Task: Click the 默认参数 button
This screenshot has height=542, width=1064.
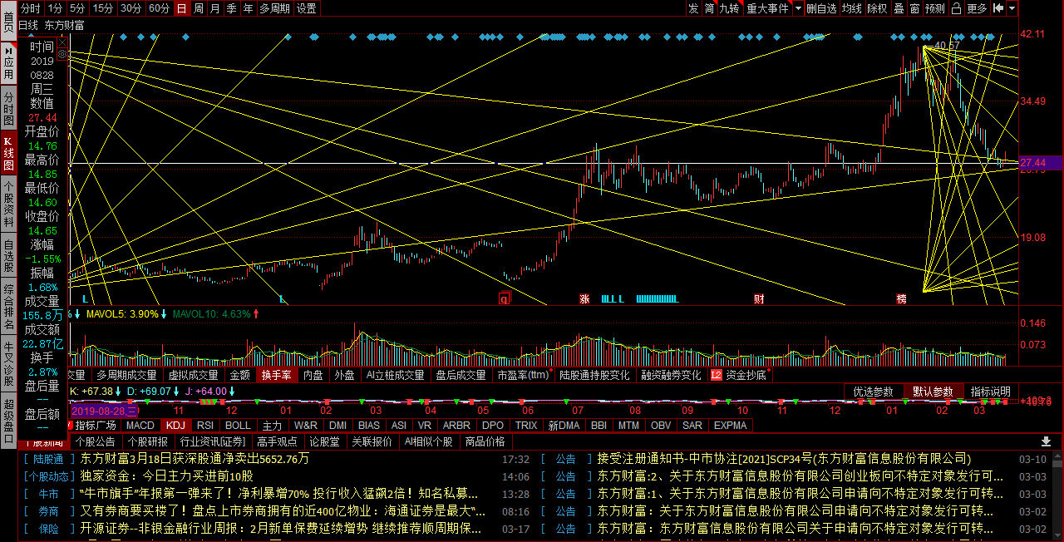Action: pyautogui.click(x=933, y=392)
